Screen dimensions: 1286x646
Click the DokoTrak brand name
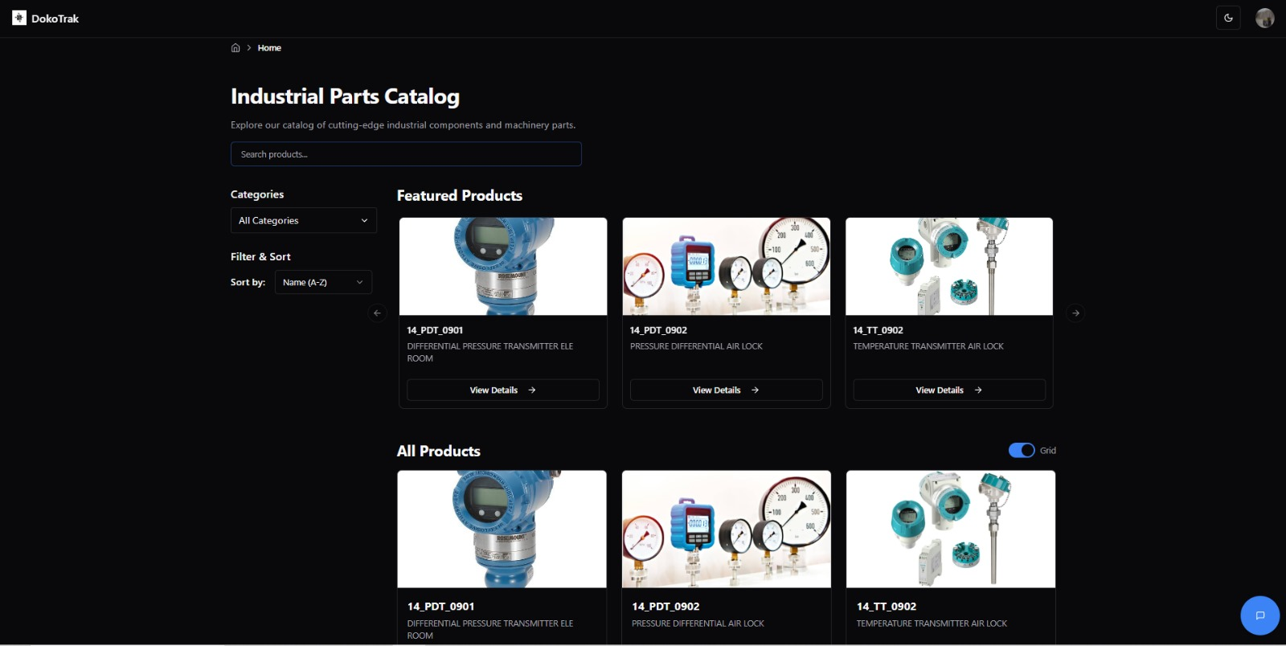tap(55, 18)
